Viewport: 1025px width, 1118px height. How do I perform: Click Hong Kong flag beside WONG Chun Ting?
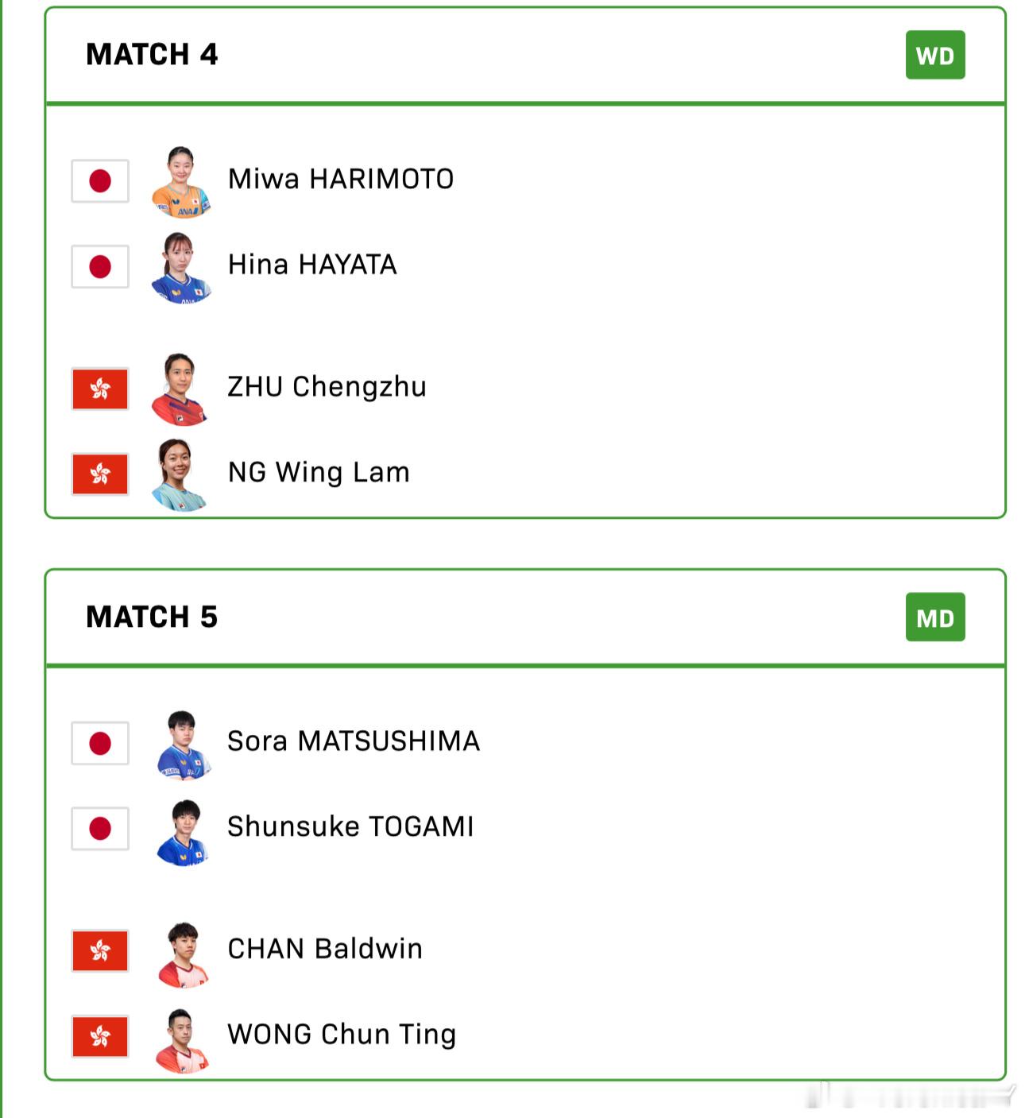100,1036
